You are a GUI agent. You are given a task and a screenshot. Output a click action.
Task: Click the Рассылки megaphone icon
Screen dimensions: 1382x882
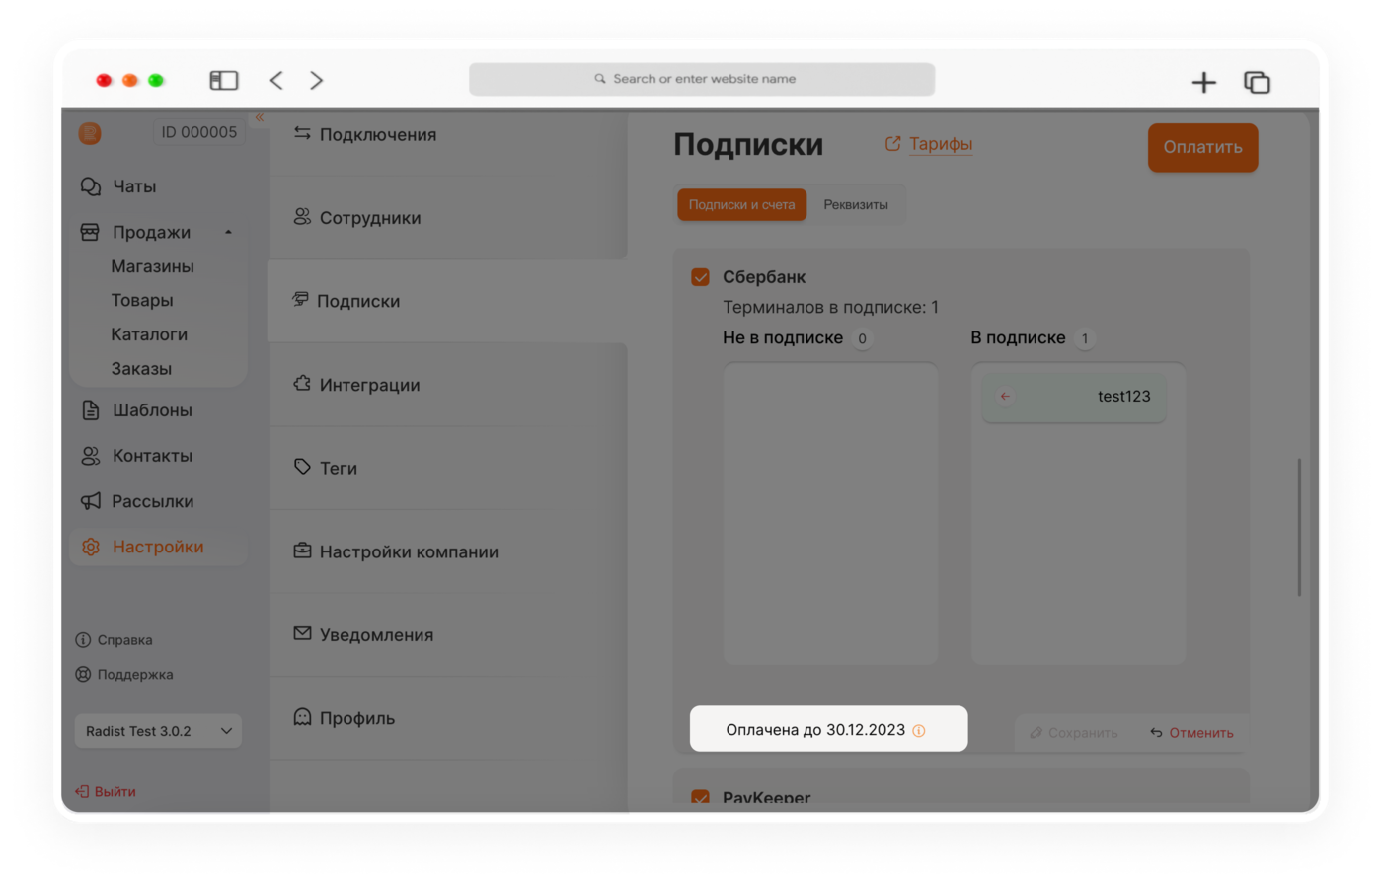point(90,501)
